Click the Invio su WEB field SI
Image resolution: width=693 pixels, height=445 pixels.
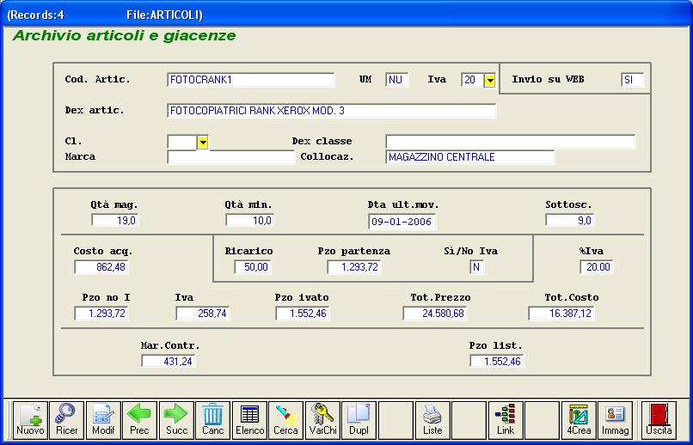coord(633,80)
